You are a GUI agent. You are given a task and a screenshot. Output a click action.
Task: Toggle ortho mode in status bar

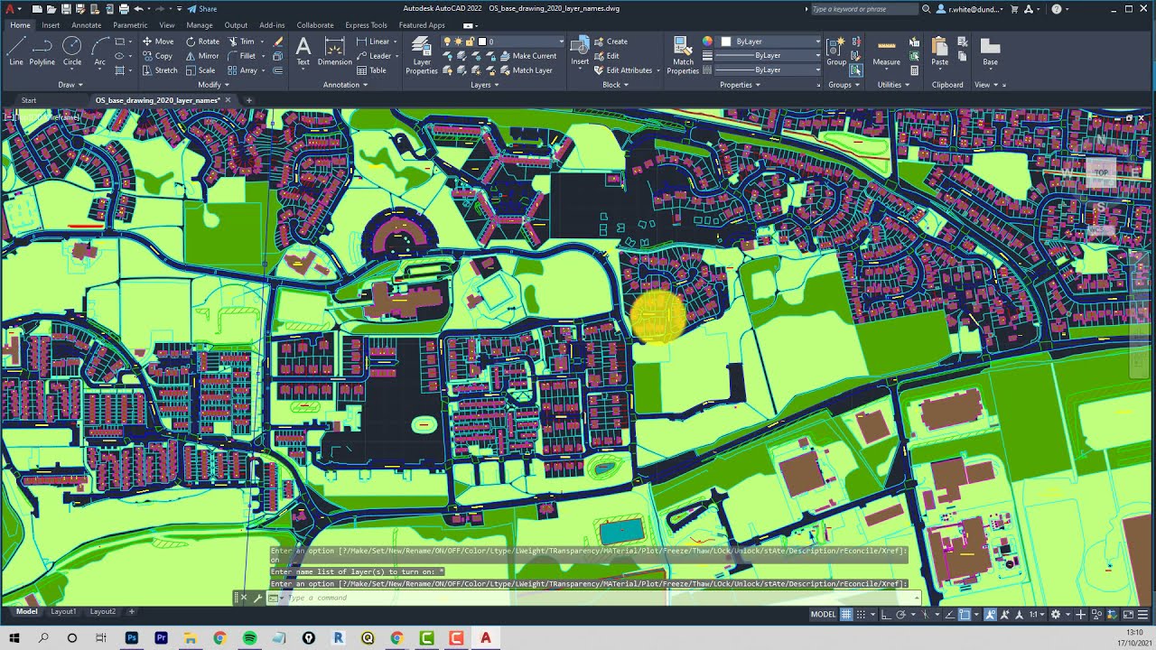[x=886, y=615]
